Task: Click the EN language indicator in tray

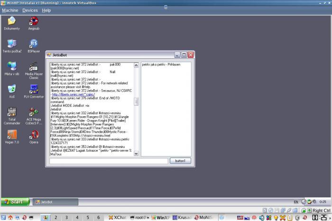Action: pyautogui.click(x=296, y=202)
